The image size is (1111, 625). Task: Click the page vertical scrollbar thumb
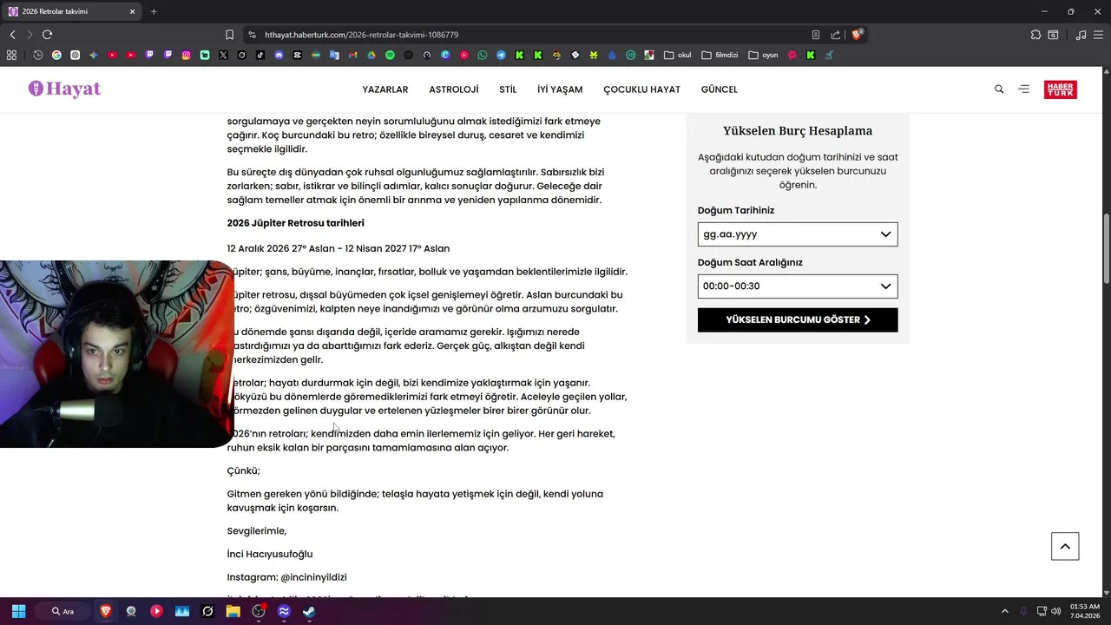click(x=1106, y=247)
